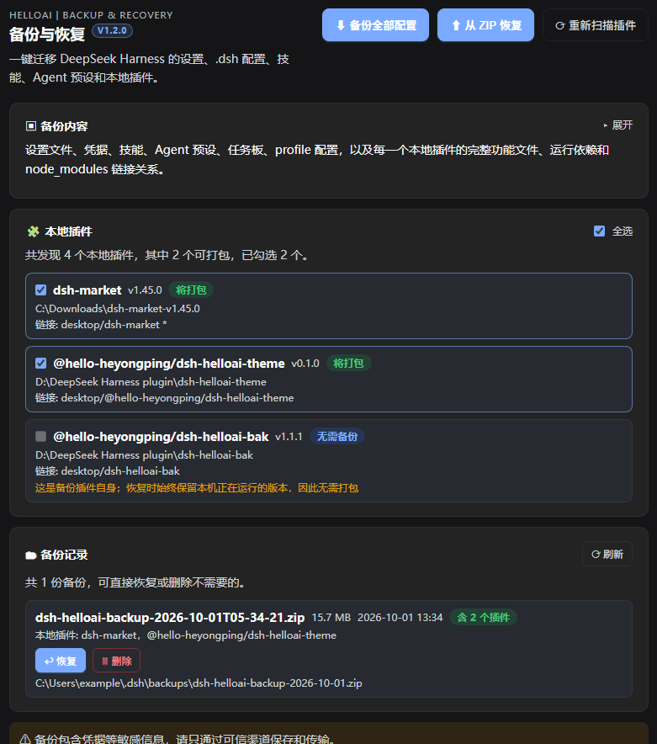Click the disabled dsh-helloai-bak checkbox
The image size is (657, 744).
(40, 437)
